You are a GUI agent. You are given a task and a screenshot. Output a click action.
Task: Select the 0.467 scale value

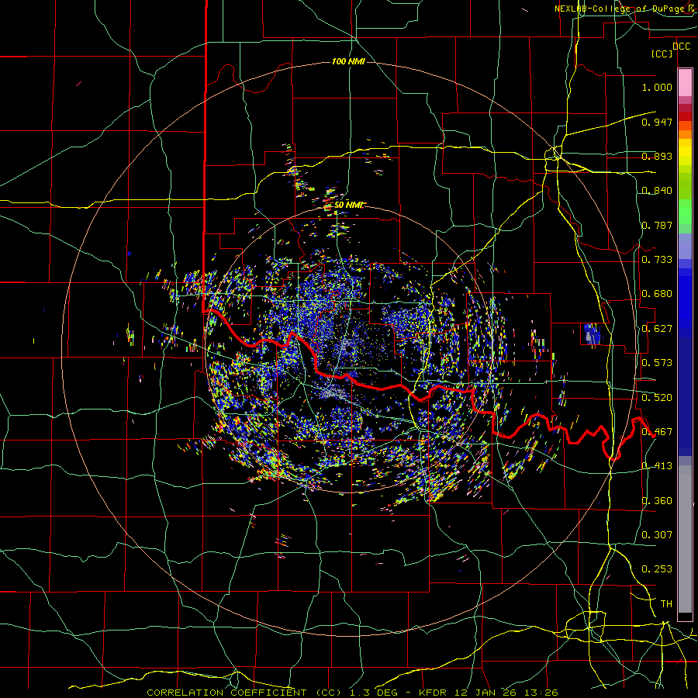[x=657, y=432]
